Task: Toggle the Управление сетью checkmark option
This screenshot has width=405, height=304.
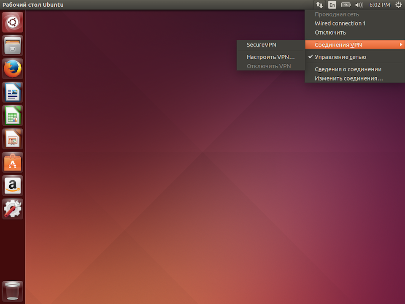Action: click(x=355, y=57)
